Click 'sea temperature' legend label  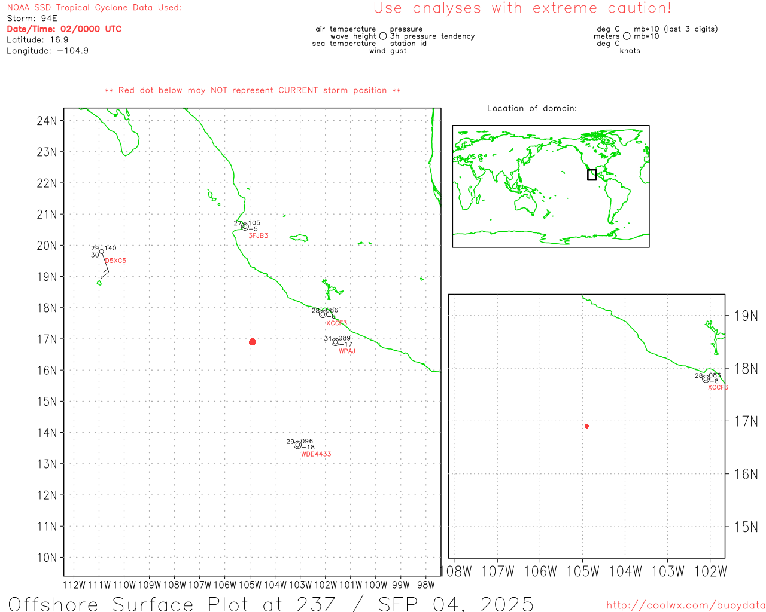(344, 44)
